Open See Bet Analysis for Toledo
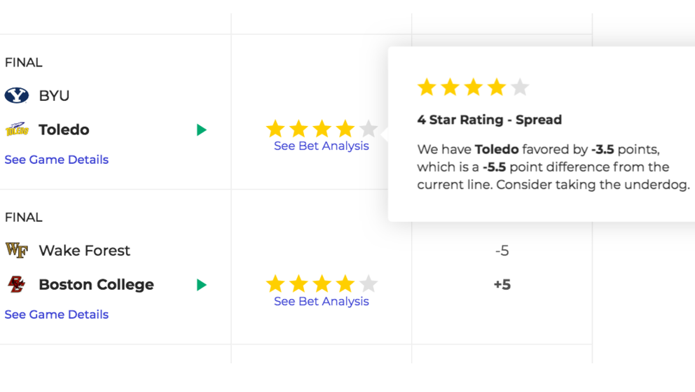The height and width of the screenshot is (392, 695). tap(322, 146)
